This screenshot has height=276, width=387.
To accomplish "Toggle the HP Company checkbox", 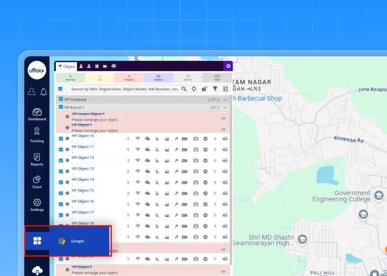I will point(61,99).
